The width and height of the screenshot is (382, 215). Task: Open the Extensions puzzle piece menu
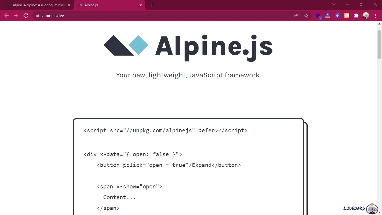356,16
